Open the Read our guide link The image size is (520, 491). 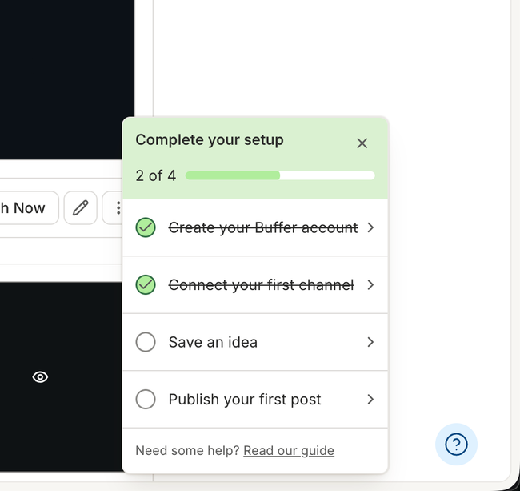289,450
